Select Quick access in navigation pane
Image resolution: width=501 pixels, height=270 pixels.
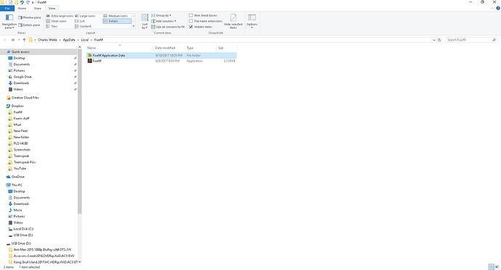(x=20, y=51)
